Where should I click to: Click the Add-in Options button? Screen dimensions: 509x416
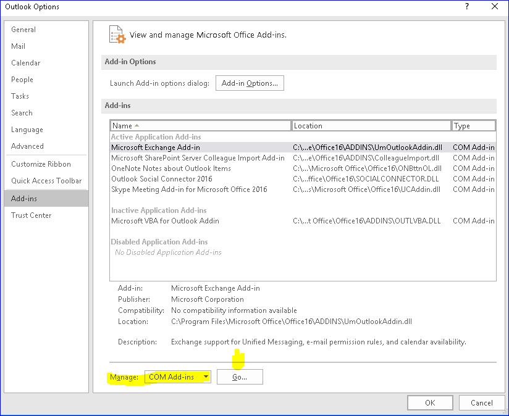[x=250, y=83]
